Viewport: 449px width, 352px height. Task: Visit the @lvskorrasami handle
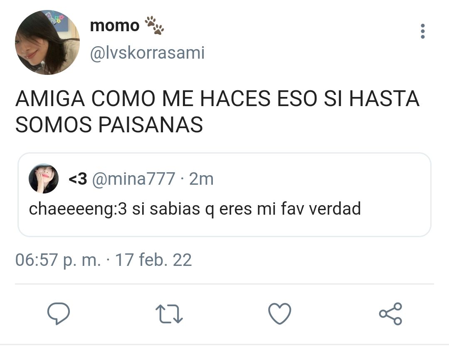pyautogui.click(x=148, y=53)
